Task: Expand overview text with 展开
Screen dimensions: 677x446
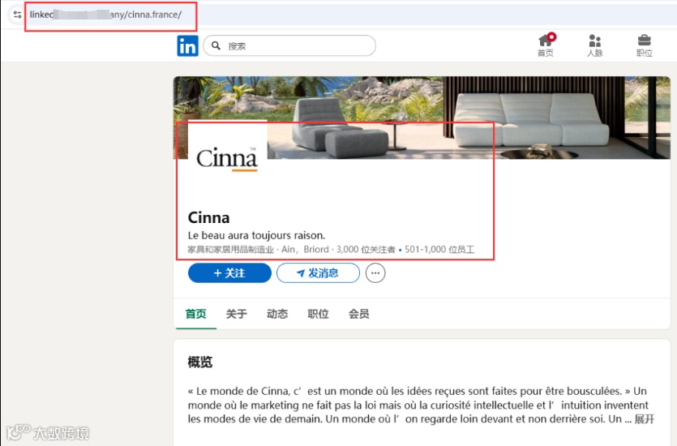Action: click(645, 418)
